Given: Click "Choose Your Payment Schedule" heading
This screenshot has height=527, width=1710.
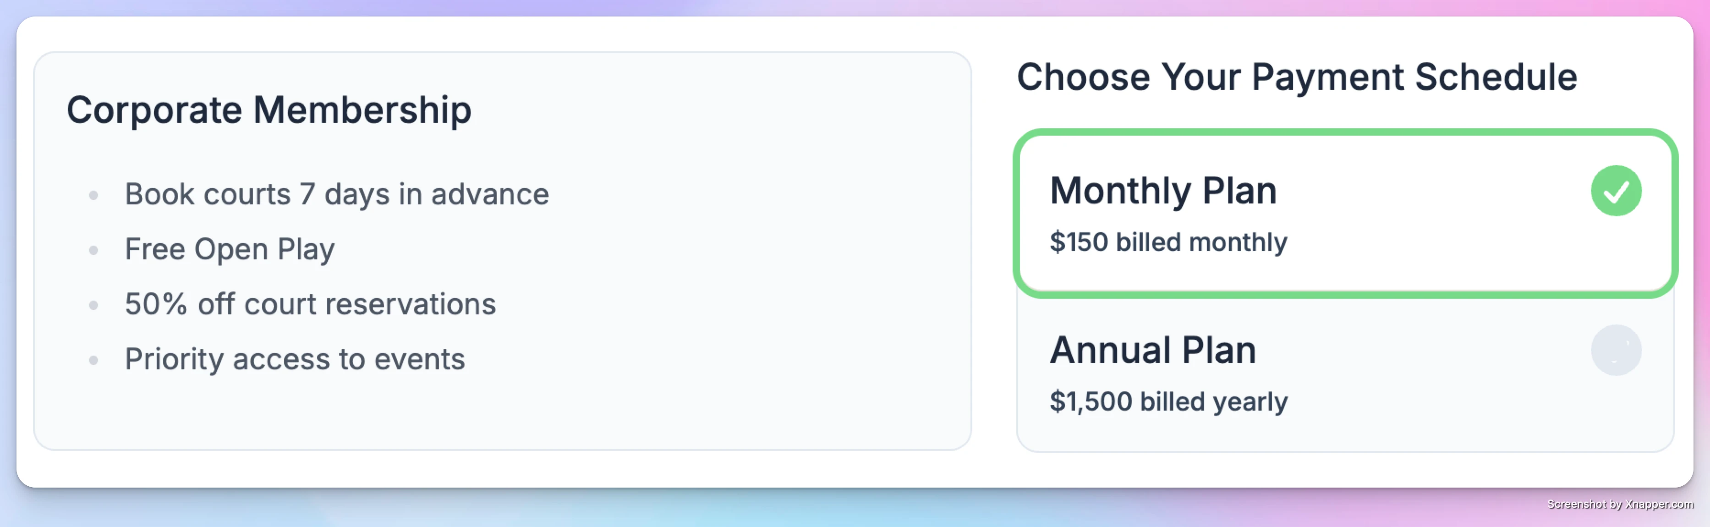Looking at the screenshot, I should click(x=1297, y=77).
